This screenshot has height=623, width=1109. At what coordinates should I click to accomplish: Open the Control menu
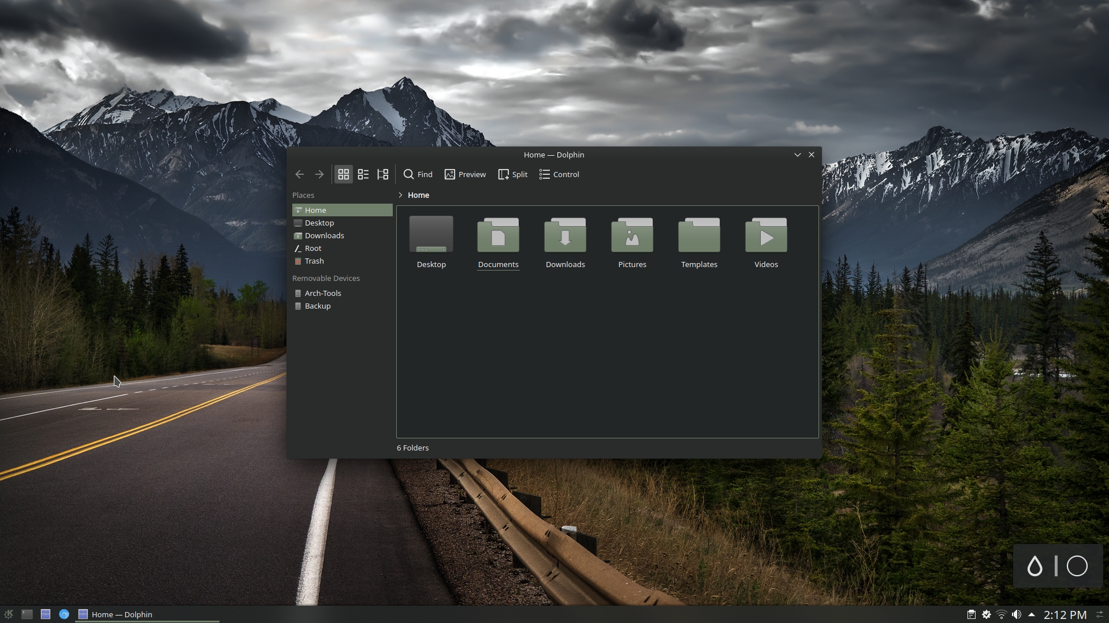[x=559, y=174]
